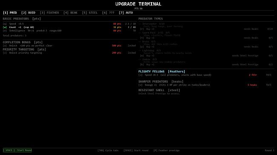Unlock priority targeting upgrade

[69, 53]
